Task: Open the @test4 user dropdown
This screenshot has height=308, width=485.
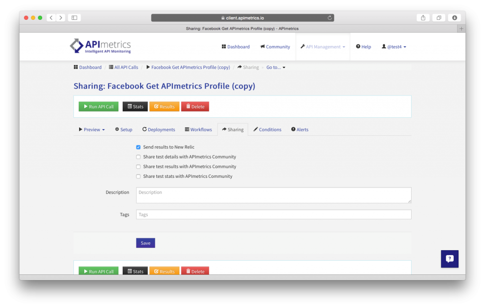Action: [394, 47]
